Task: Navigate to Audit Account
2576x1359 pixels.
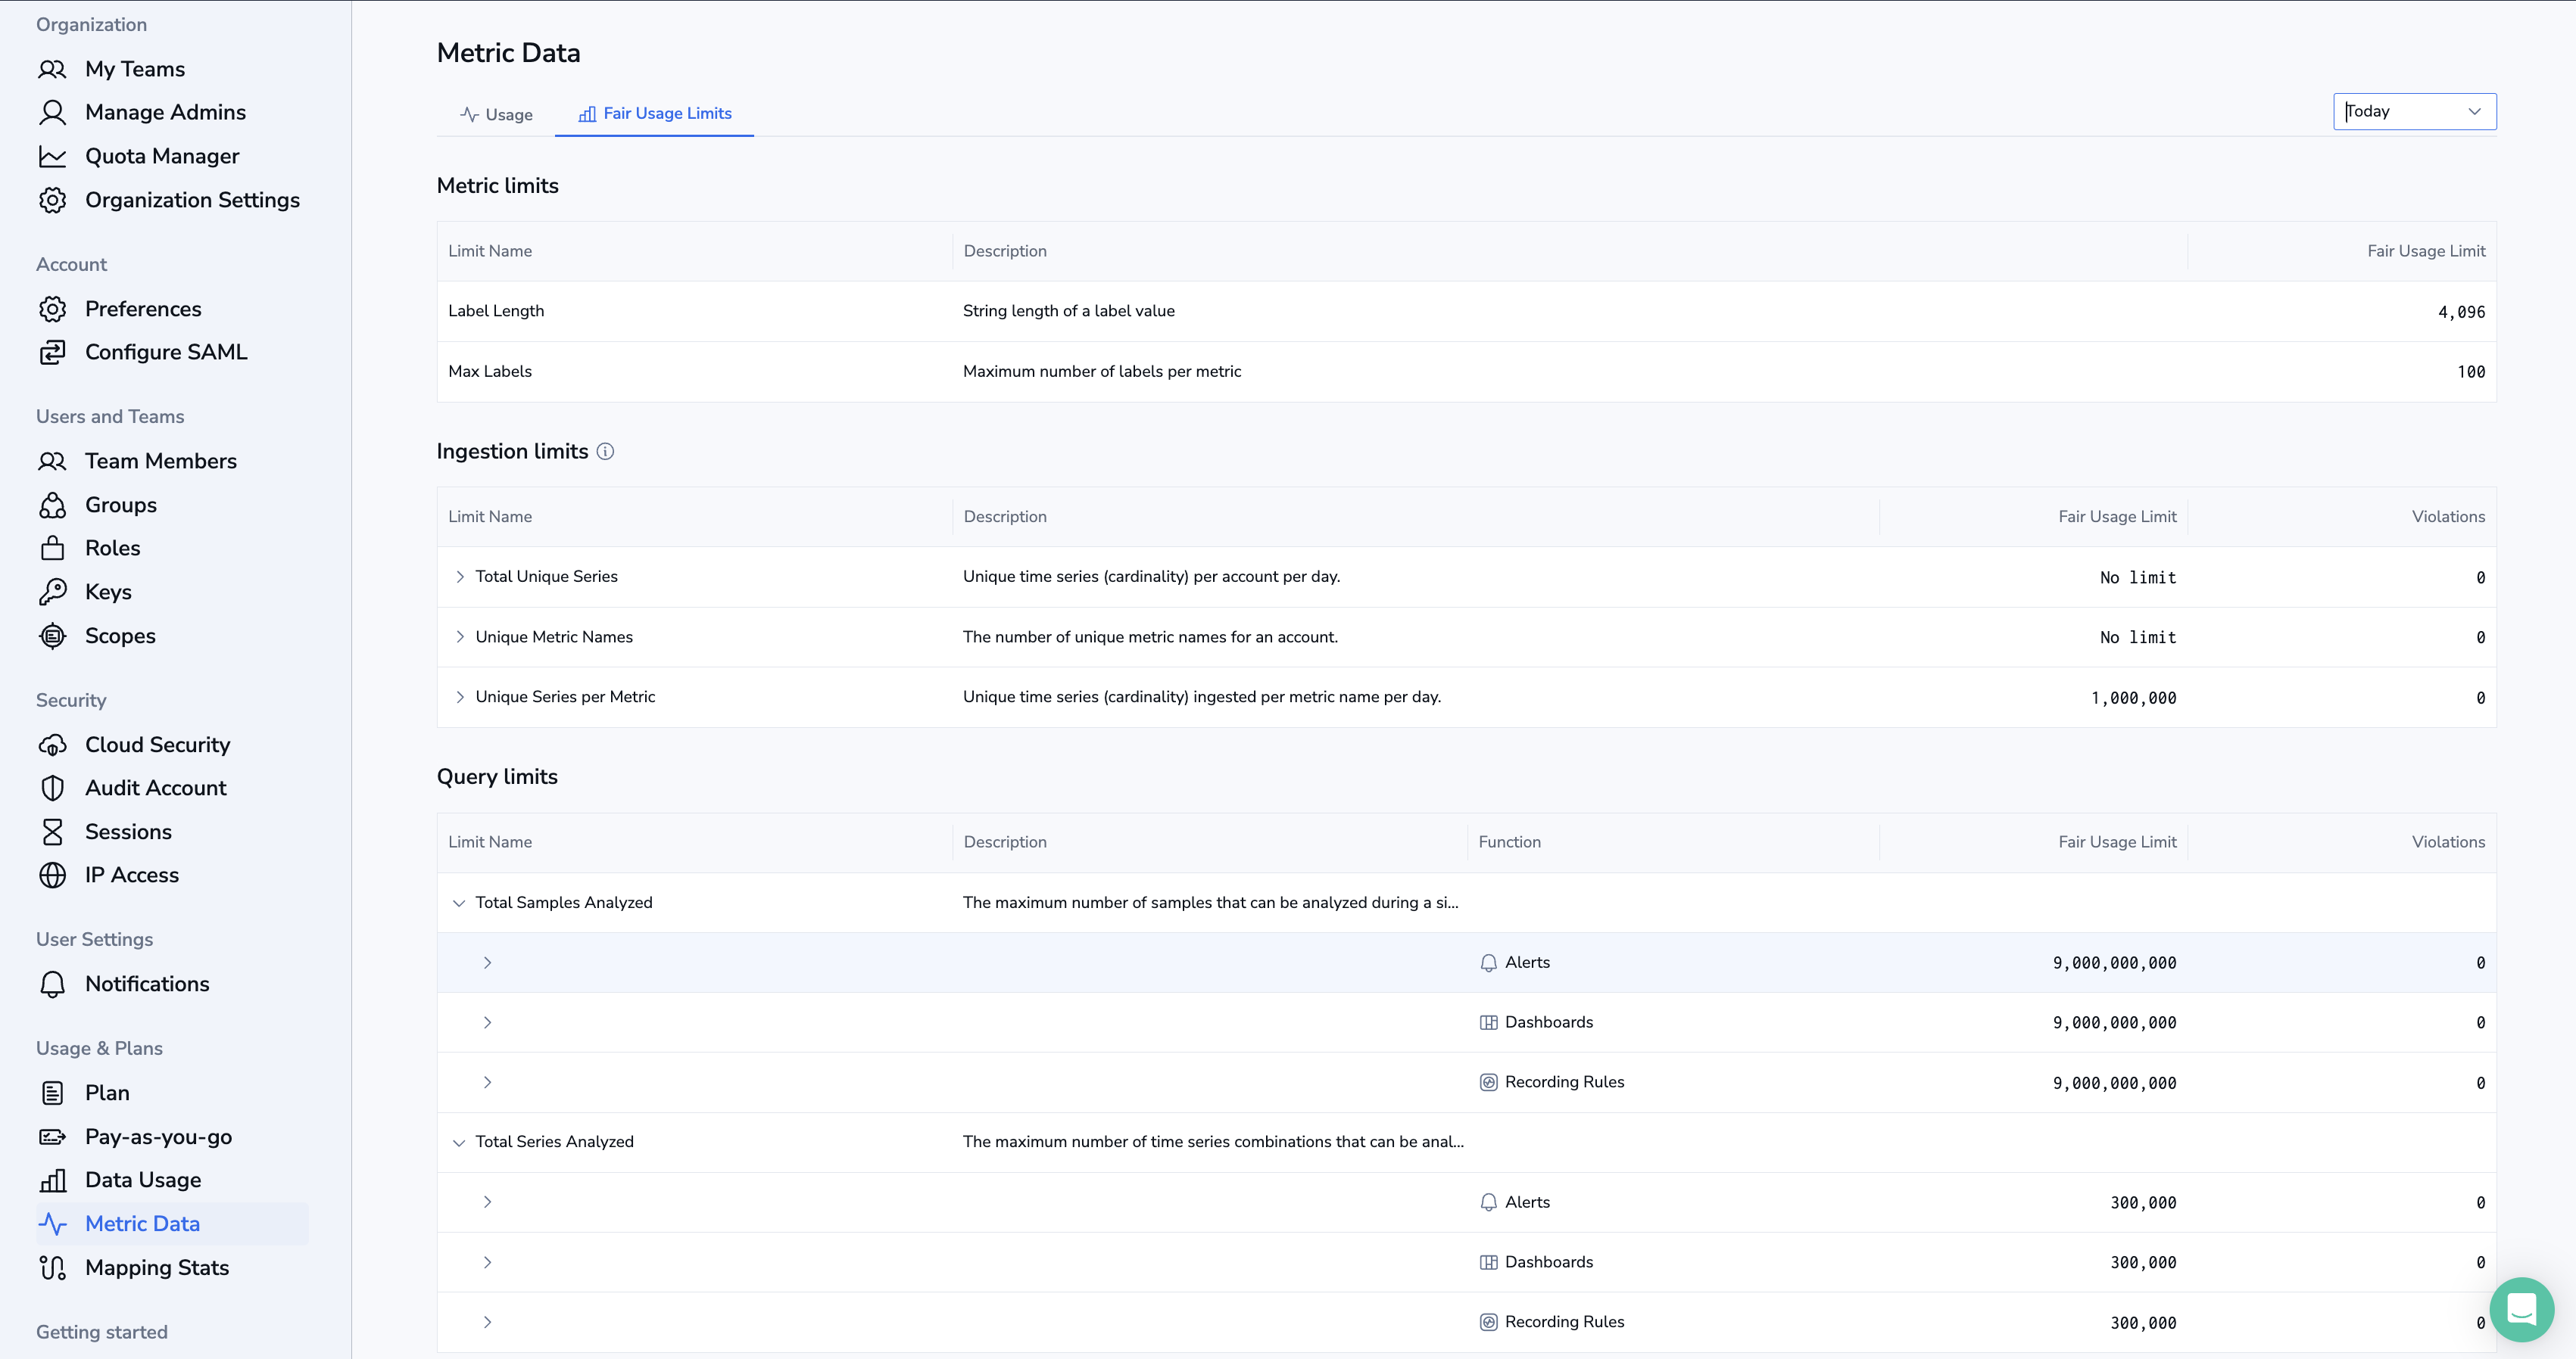Action: (x=156, y=788)
